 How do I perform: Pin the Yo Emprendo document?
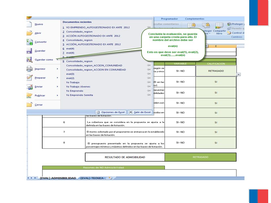pos(149,91)
